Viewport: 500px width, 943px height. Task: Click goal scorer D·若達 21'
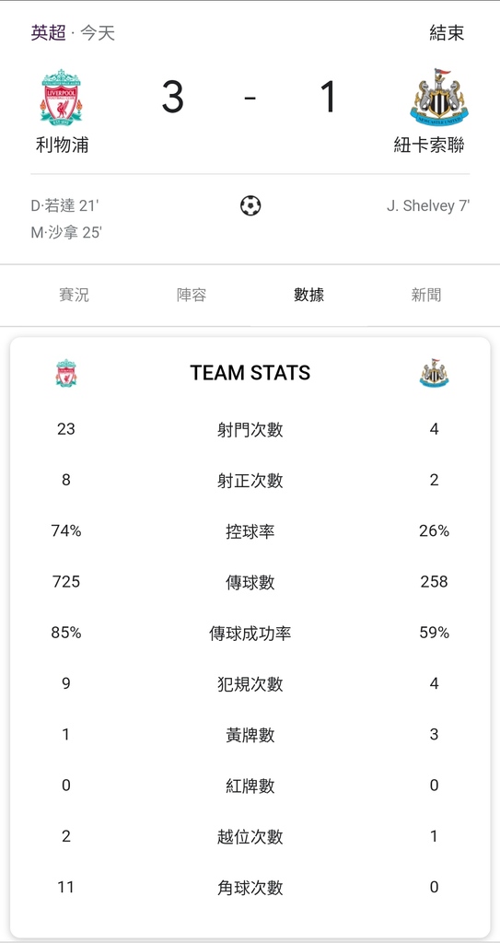point(65,205)
